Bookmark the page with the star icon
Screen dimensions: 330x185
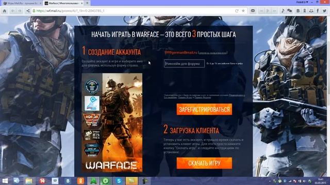[x=243, y=11]
